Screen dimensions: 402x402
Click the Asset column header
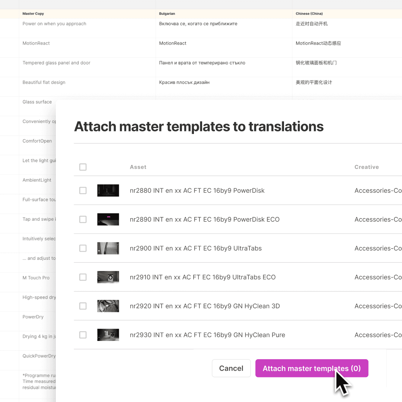pyautogui.click(x=138, y=167)
